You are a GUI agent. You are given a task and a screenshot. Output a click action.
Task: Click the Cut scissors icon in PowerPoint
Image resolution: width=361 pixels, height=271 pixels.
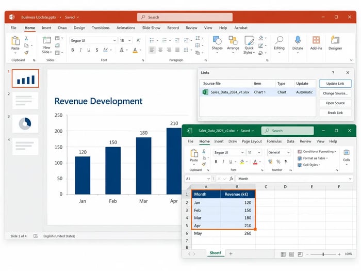[26, 38]
